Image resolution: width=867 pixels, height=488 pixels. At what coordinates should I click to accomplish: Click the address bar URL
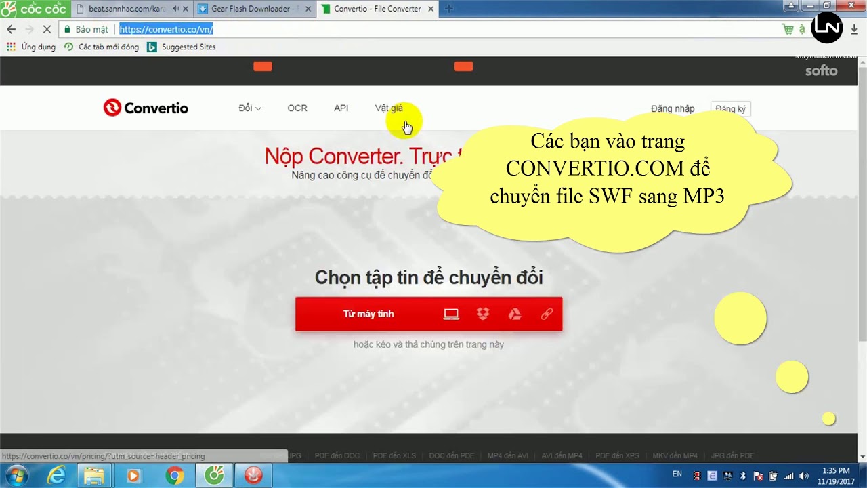(167, 29)
